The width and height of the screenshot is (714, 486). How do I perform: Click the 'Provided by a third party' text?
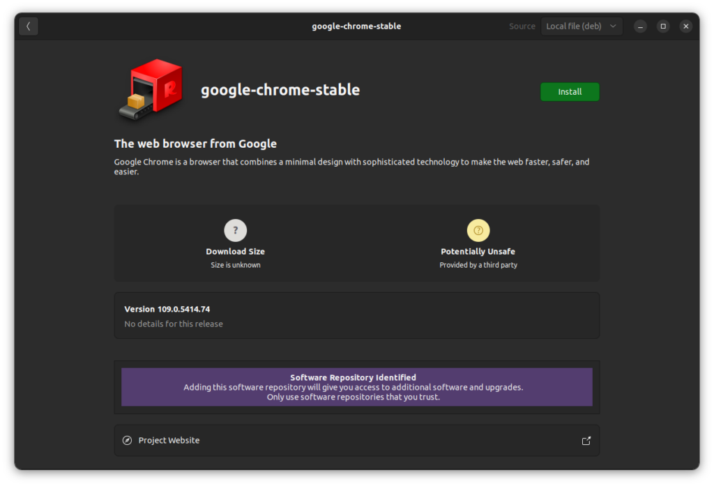coord(478,265)
